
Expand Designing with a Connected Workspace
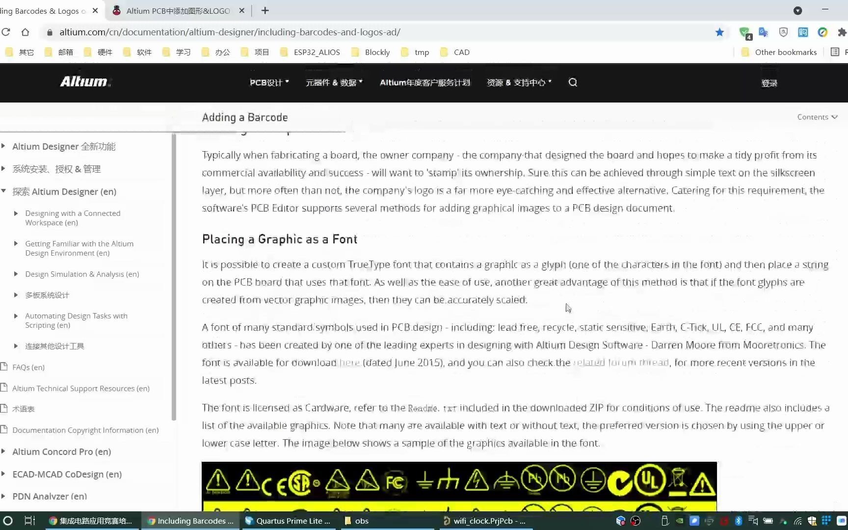click(16, 213)
